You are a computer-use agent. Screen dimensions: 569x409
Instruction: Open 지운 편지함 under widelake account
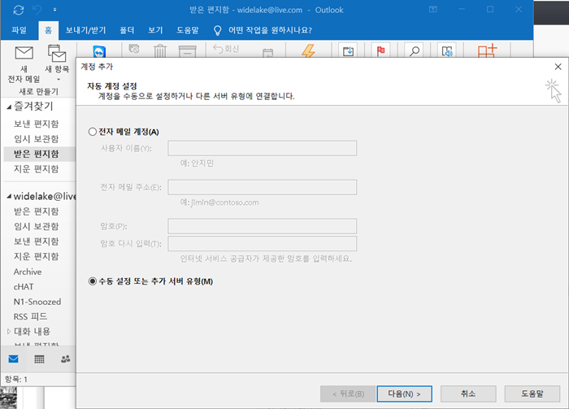37,257
